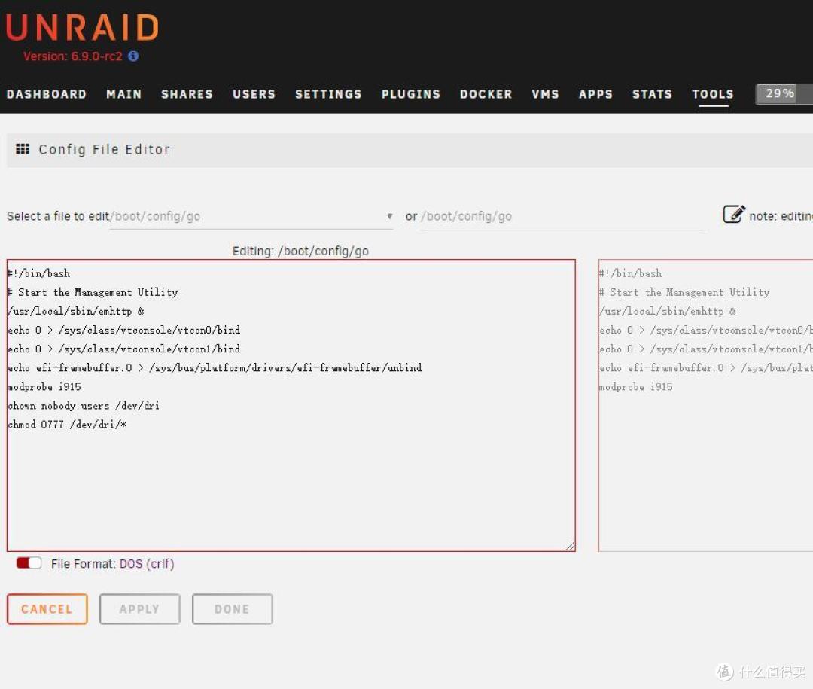Toggle the File Format DOS switch
Screen dimensions: 813x689
pos(29,563)
